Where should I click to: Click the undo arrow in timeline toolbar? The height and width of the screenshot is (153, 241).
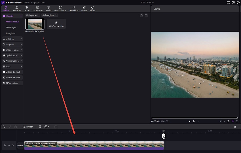[4, 127]
